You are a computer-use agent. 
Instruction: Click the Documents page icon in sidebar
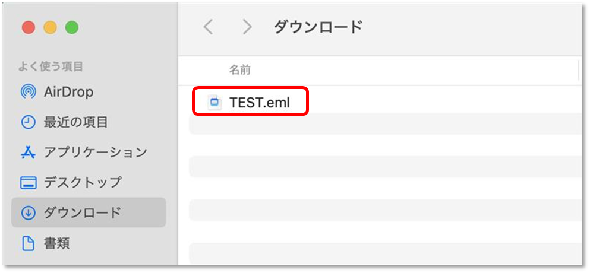[28, 244]
